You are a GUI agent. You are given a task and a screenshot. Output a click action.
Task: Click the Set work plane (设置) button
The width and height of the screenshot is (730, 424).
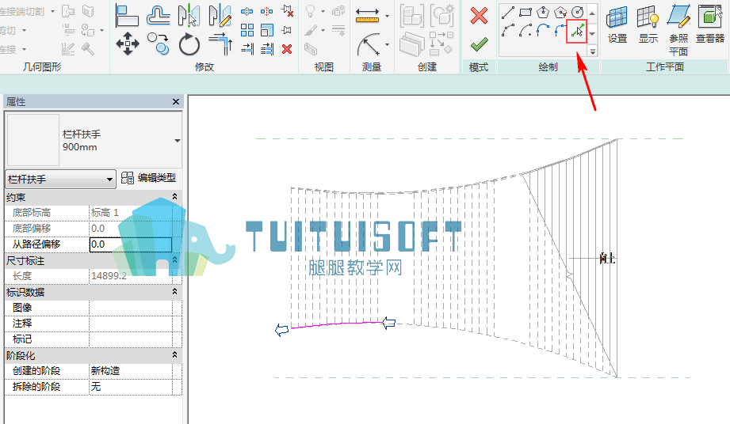pos(617,25)
